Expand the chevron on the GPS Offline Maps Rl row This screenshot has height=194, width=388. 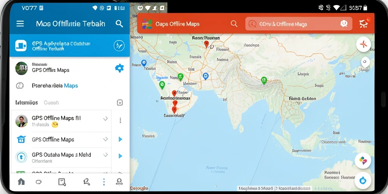pyautogui.click(x=105, y=119)
